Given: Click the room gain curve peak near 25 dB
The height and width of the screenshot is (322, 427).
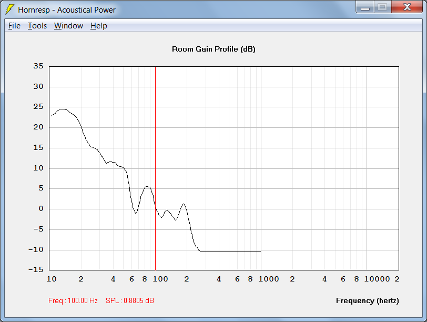Looking at the screenshot, I should coord(62,109).
